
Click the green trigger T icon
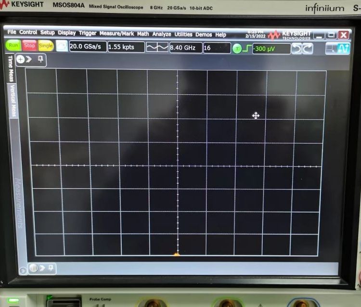click(237, 49)
